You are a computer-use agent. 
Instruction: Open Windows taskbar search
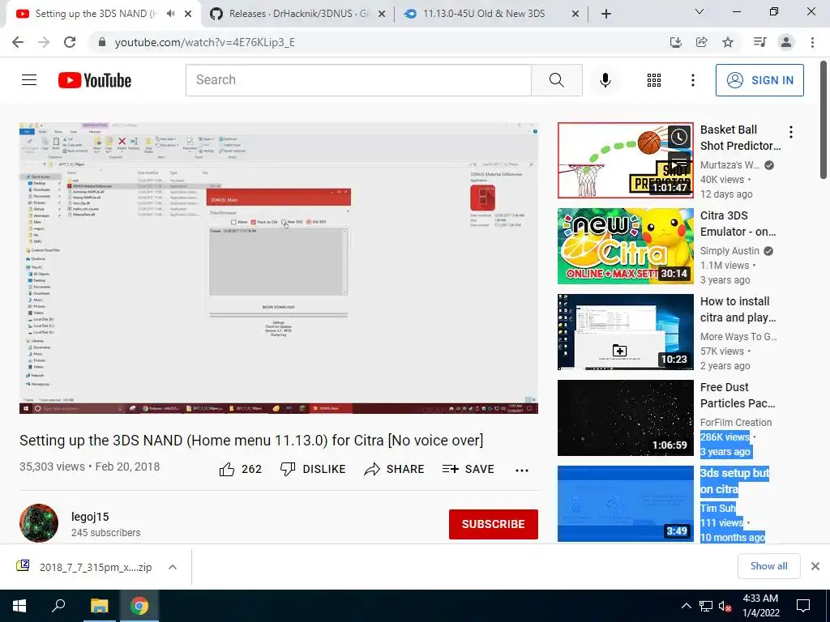[x=58, y=606]
